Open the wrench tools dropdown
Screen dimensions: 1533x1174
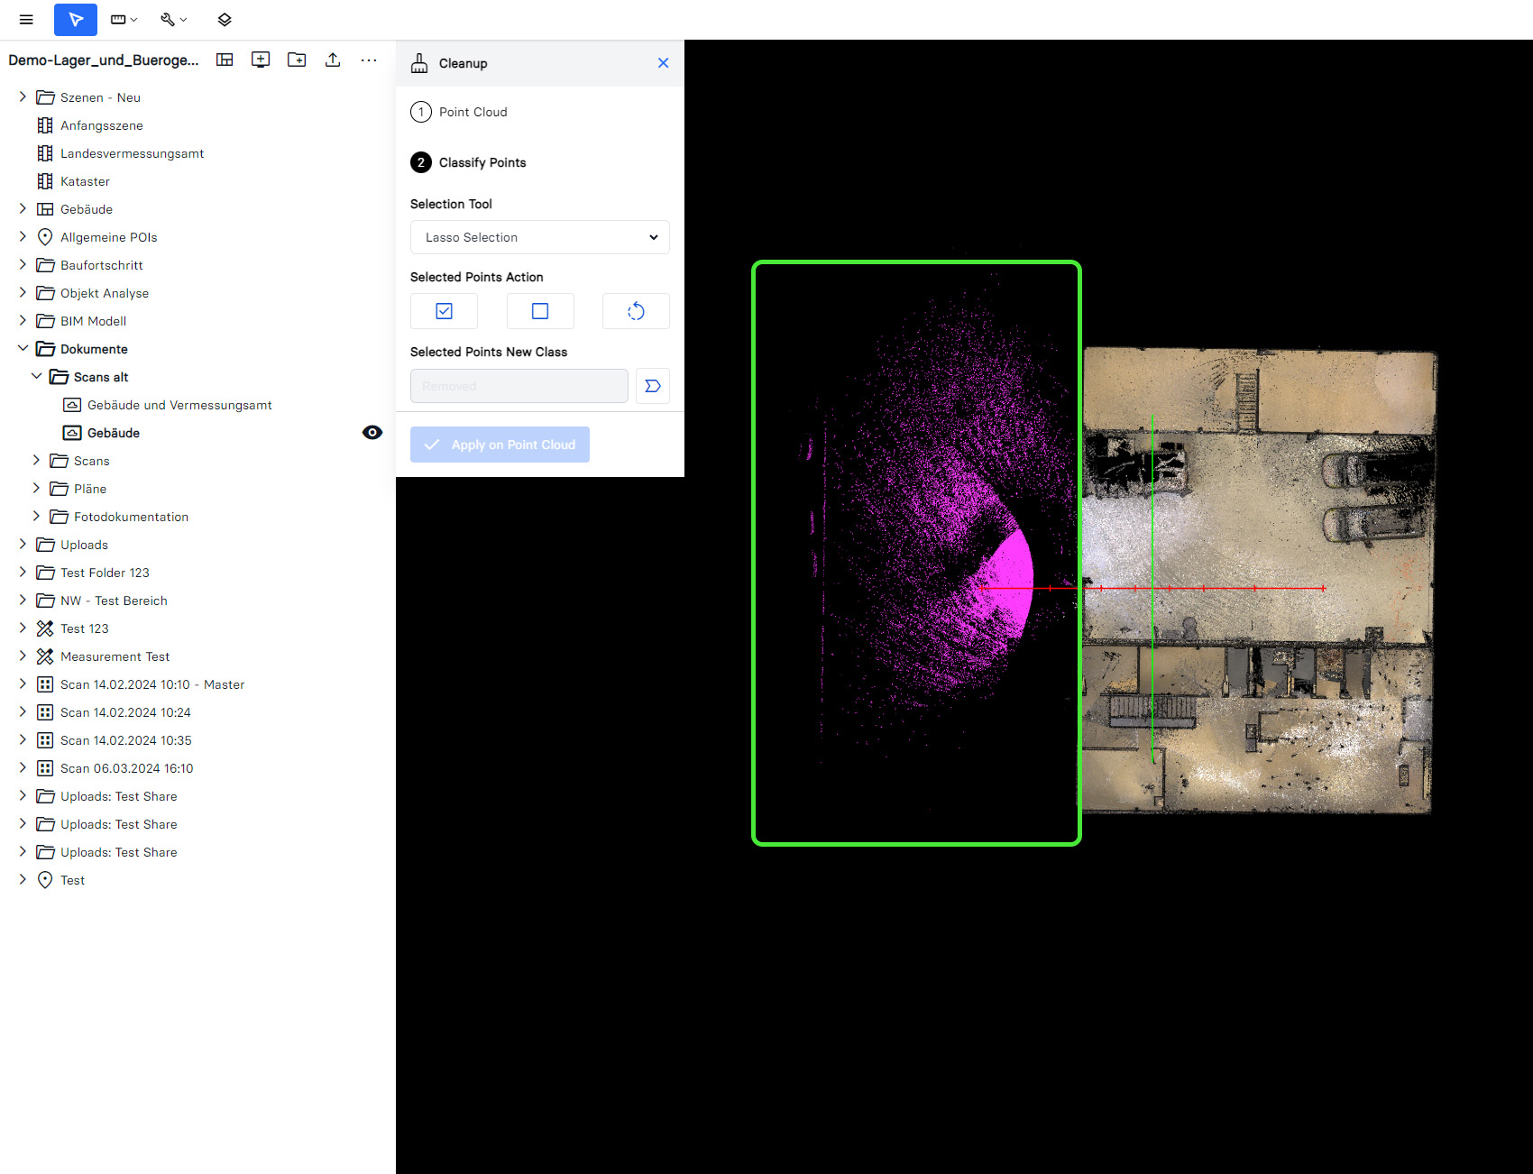[173, 20]
